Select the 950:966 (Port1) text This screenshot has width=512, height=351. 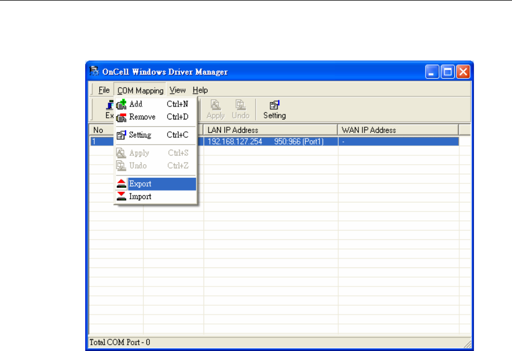pyautogui.click(x=299, y=142)
